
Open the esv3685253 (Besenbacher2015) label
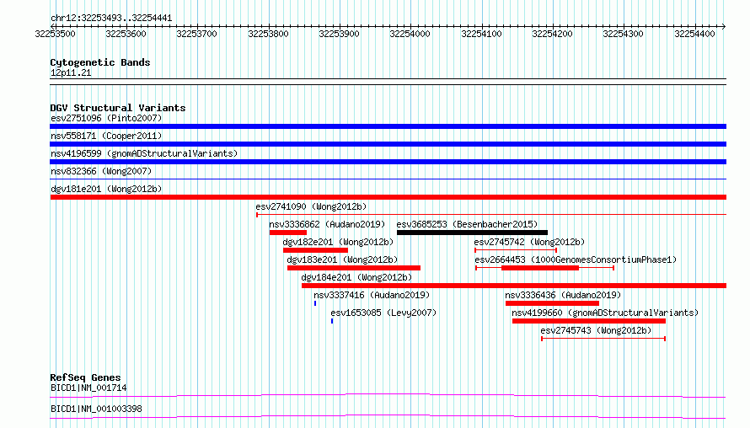pyautogui.click(x=467, y=224)
